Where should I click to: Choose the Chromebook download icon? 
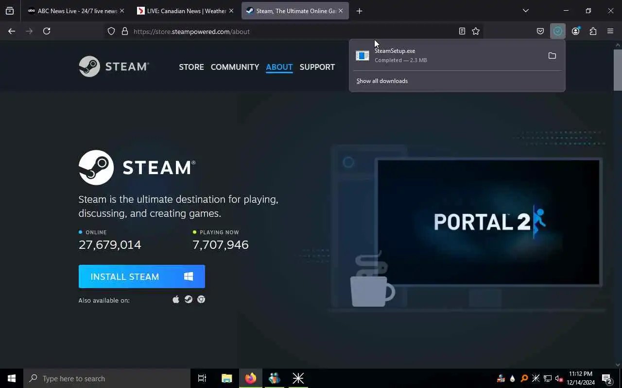click(201, 300)
